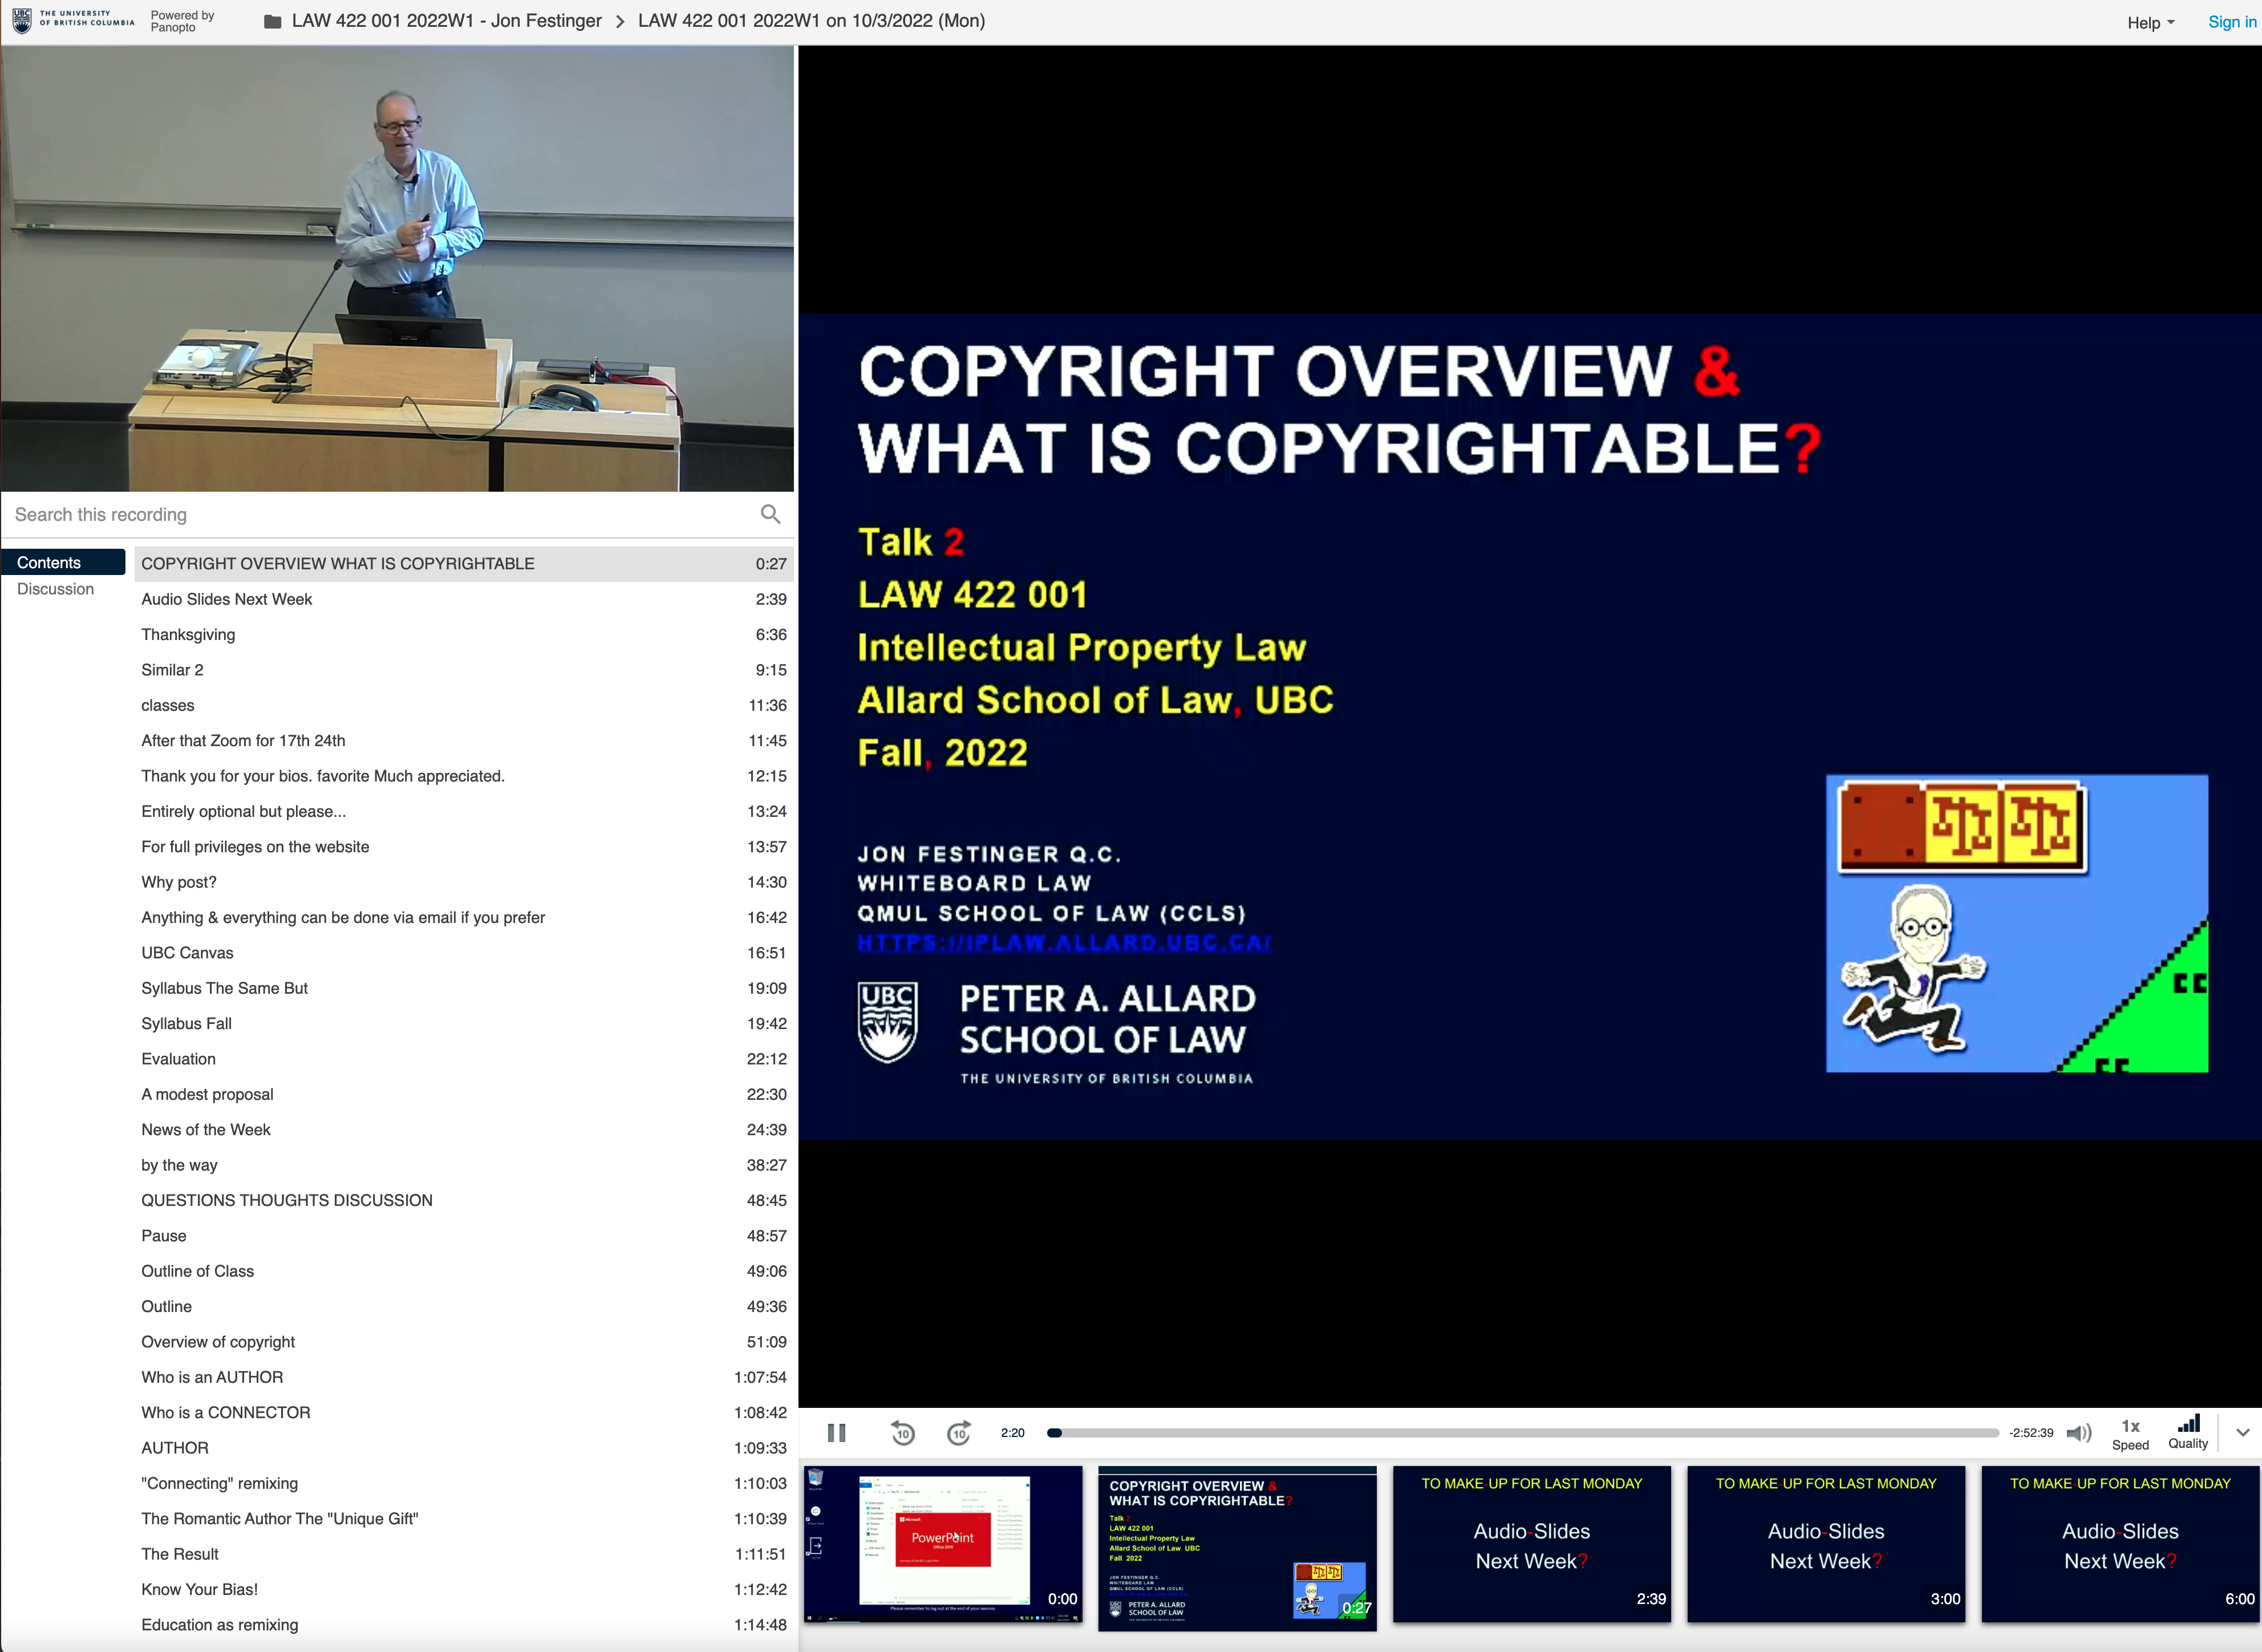The width and height of the screenshot is (2262, 1652).
Task: Open the folder icon in breadcrumb
Action: pos(272,21)
